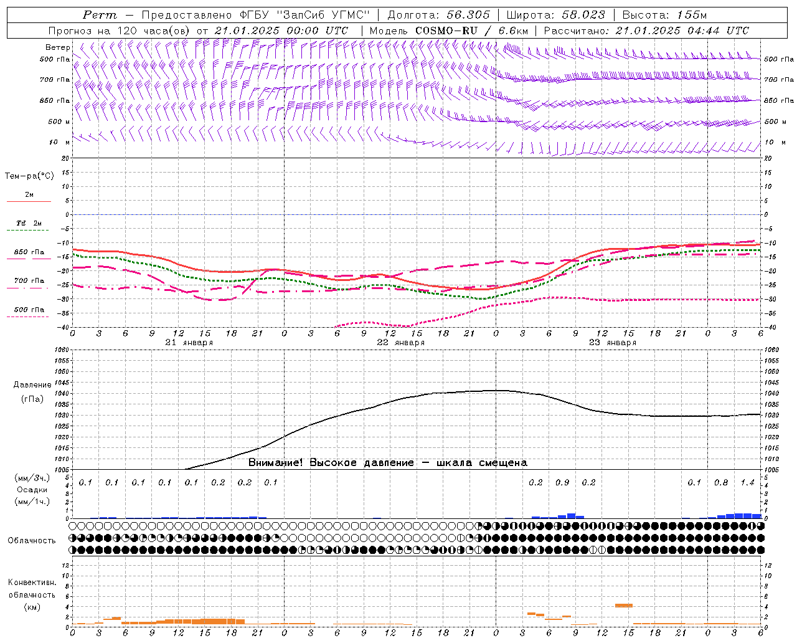Click the "850 гПа" temperature legend entry

[29, 252]
